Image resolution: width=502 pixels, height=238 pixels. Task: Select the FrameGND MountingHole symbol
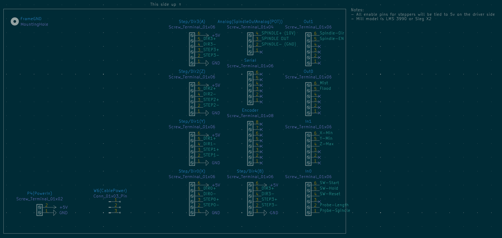15,21
